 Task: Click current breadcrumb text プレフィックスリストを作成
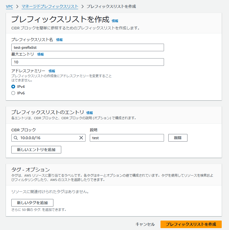(x=111, y=6)
